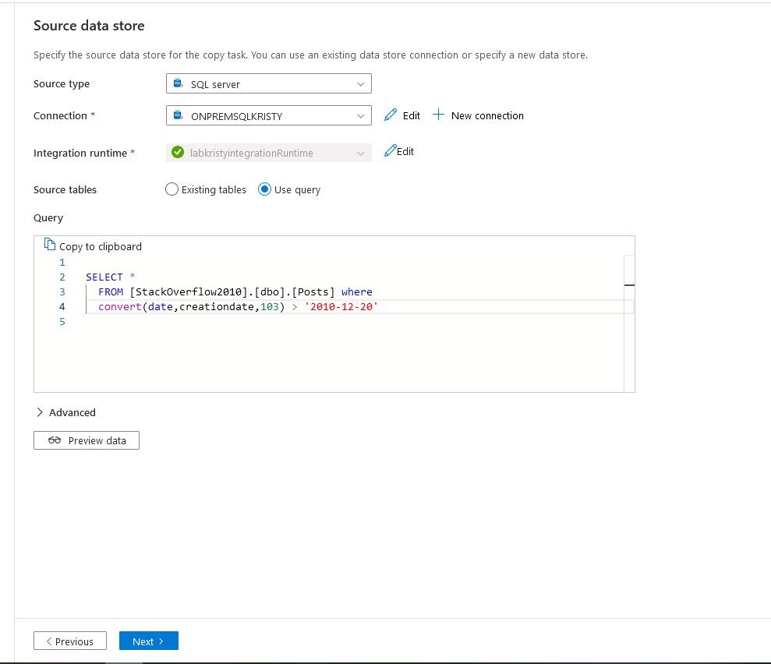Click the Next button
This screenshot has height=664, width=771.
pyautogui.click(x=148, y=641)
